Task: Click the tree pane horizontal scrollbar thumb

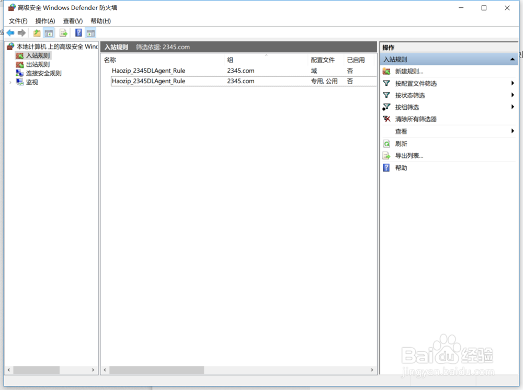Action: (37, 370)
